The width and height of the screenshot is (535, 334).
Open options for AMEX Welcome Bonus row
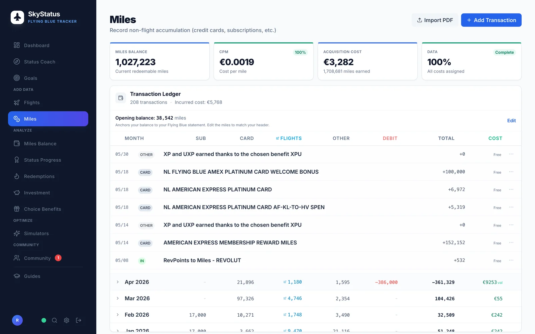511,172
